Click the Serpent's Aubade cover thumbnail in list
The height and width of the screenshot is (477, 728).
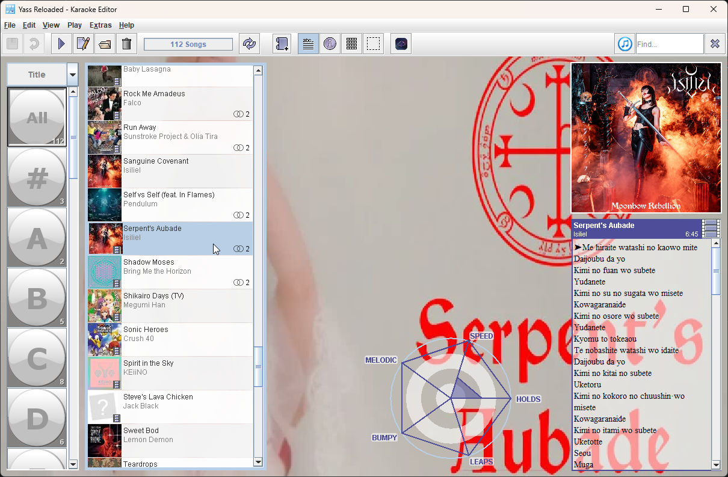(105, 239)
